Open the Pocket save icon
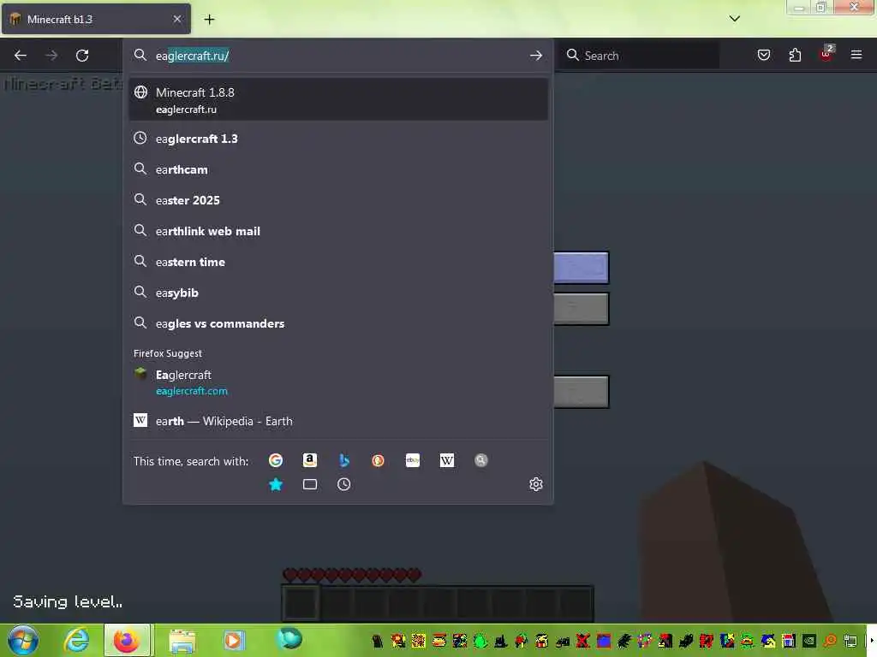The image size is (877, 657). (764, 55)
